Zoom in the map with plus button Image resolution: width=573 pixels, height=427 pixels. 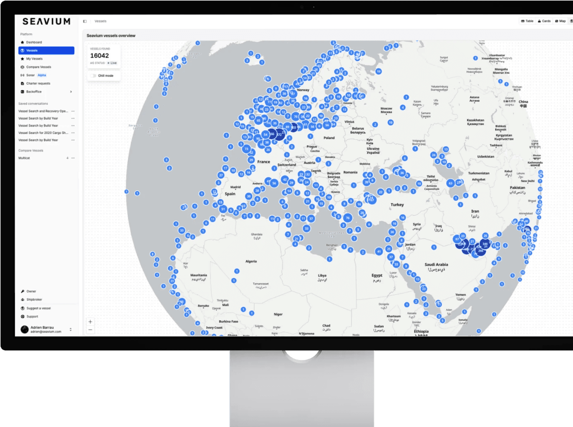point(90,322)
